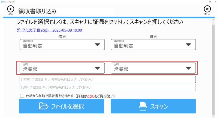Focus the 「メモ」 additional memo input field
The image size is (218, 118).
click(x=108, y=88)
